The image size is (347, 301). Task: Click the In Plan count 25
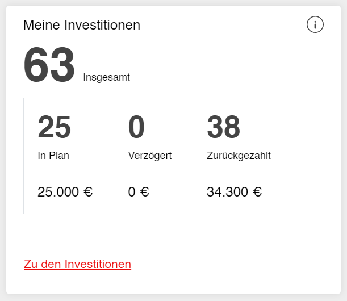point(54,127)
